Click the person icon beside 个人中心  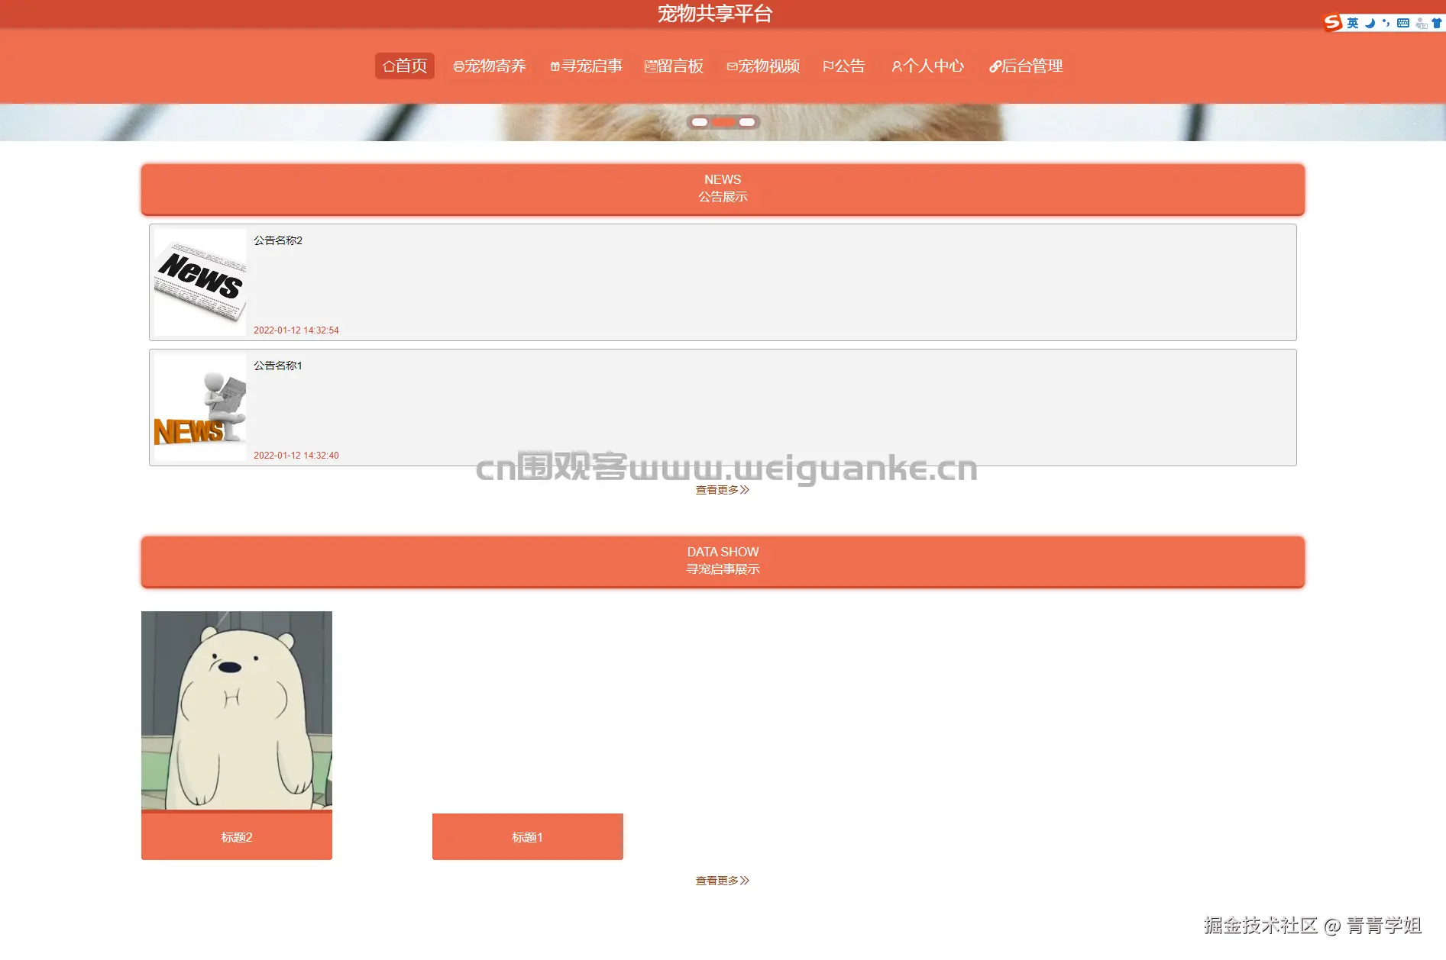(x=895, y=66)
